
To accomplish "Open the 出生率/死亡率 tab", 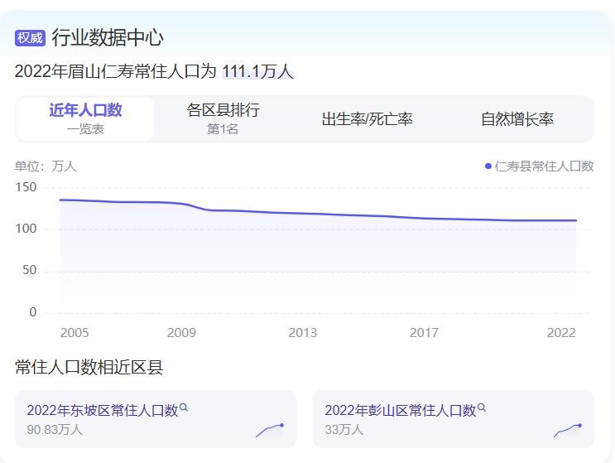I will tap(367, 119).
